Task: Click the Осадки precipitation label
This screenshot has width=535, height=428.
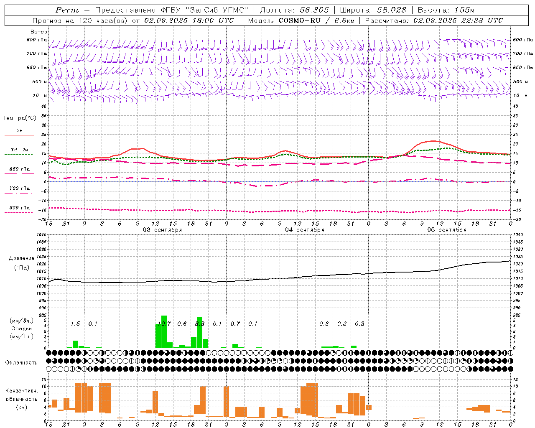Action: point(22,329)
